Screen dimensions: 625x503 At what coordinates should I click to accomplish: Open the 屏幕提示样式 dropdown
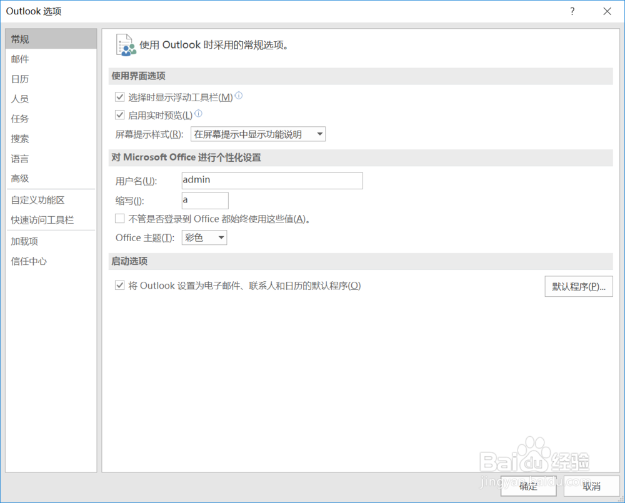[258, 134]
